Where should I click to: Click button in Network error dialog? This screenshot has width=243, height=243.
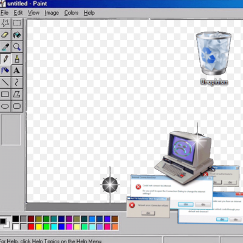(148, 213)
